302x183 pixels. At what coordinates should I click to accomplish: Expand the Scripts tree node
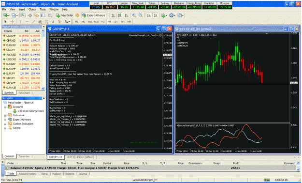point(5,128)
